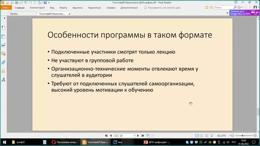Click the Print icon in quick access toolbar
The width and height of the screenshot is (260, 146).
pos(17,3)
